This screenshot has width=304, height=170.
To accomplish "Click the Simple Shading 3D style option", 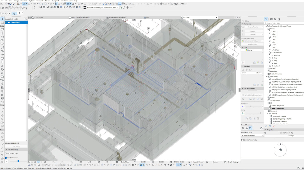I will (233, 162).
